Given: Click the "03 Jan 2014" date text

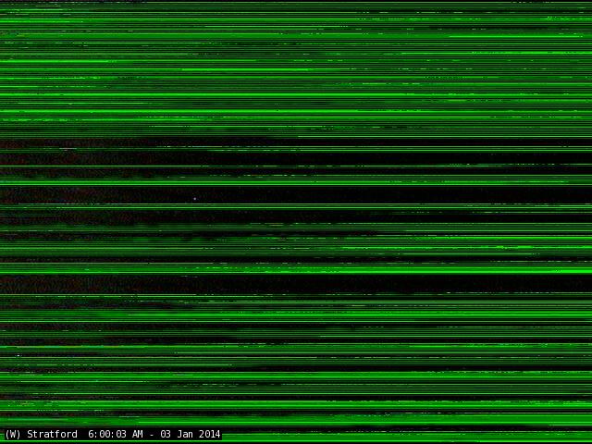Looking at the screenshot, I should (191, 434).
